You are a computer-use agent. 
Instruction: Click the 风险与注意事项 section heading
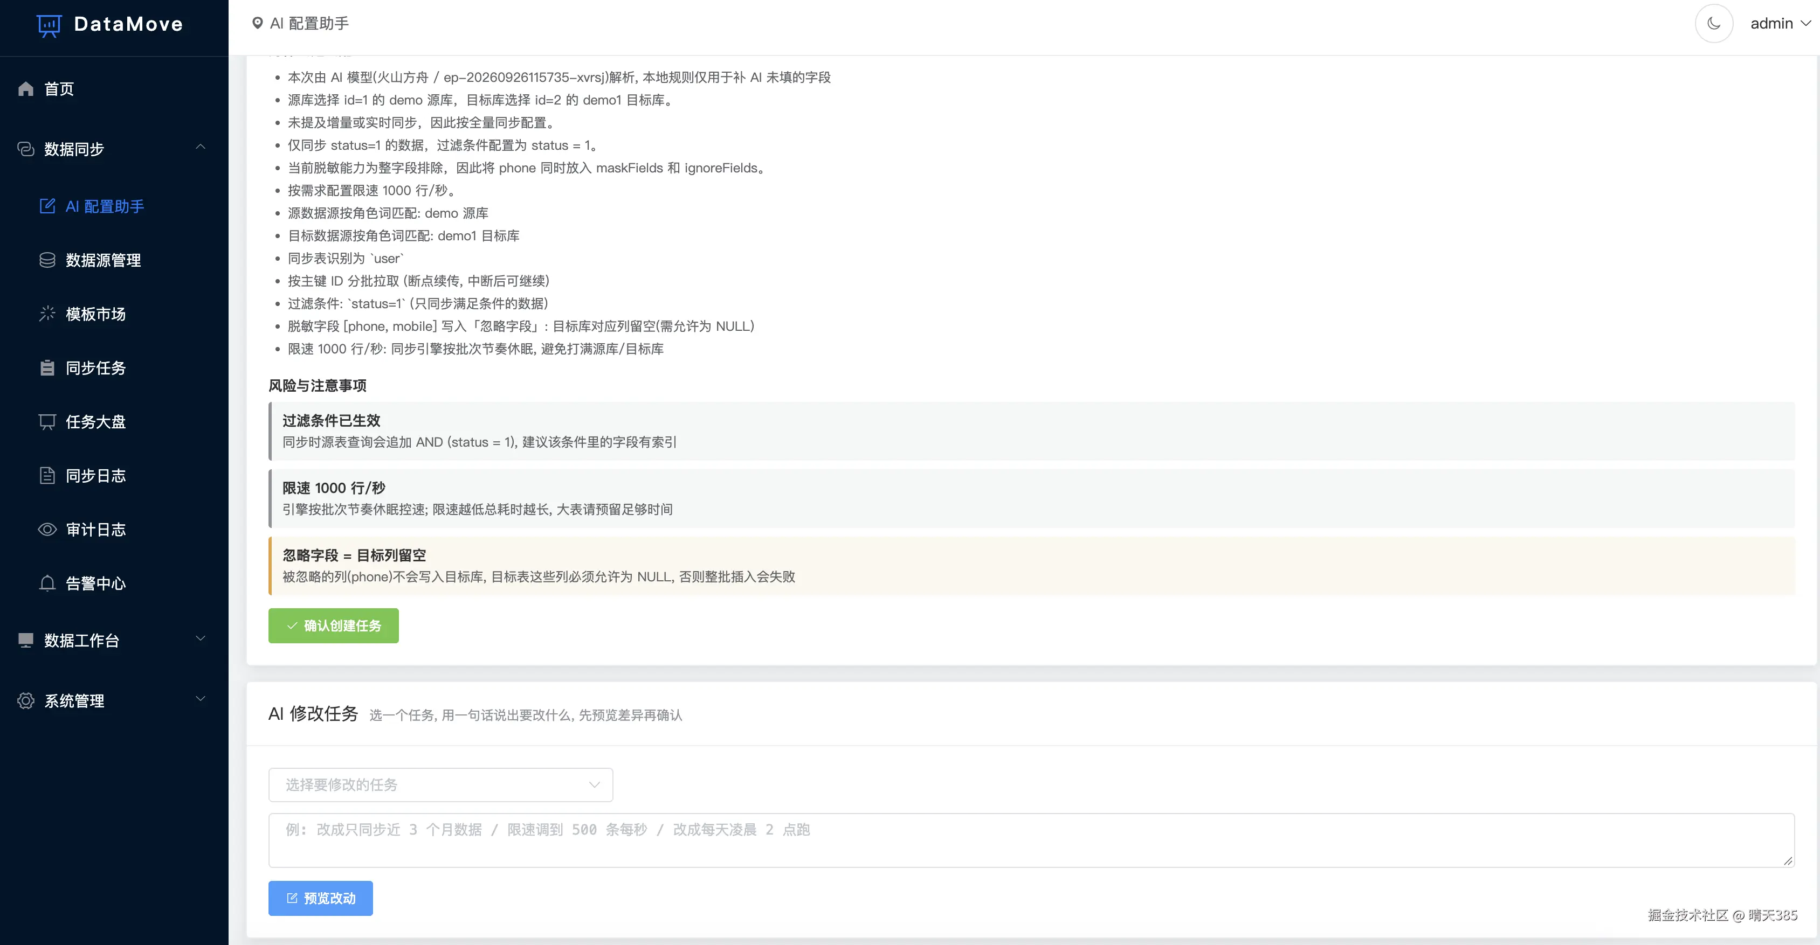317,385
